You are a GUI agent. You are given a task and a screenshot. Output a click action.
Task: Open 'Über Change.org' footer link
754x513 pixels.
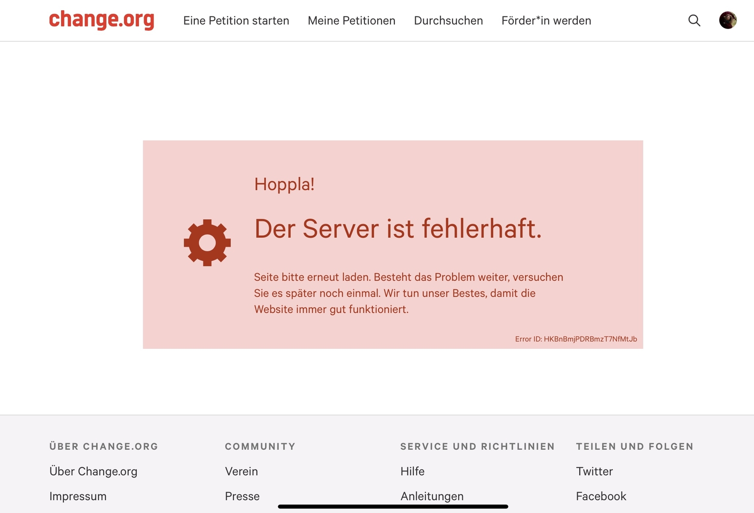click(93, 471)
